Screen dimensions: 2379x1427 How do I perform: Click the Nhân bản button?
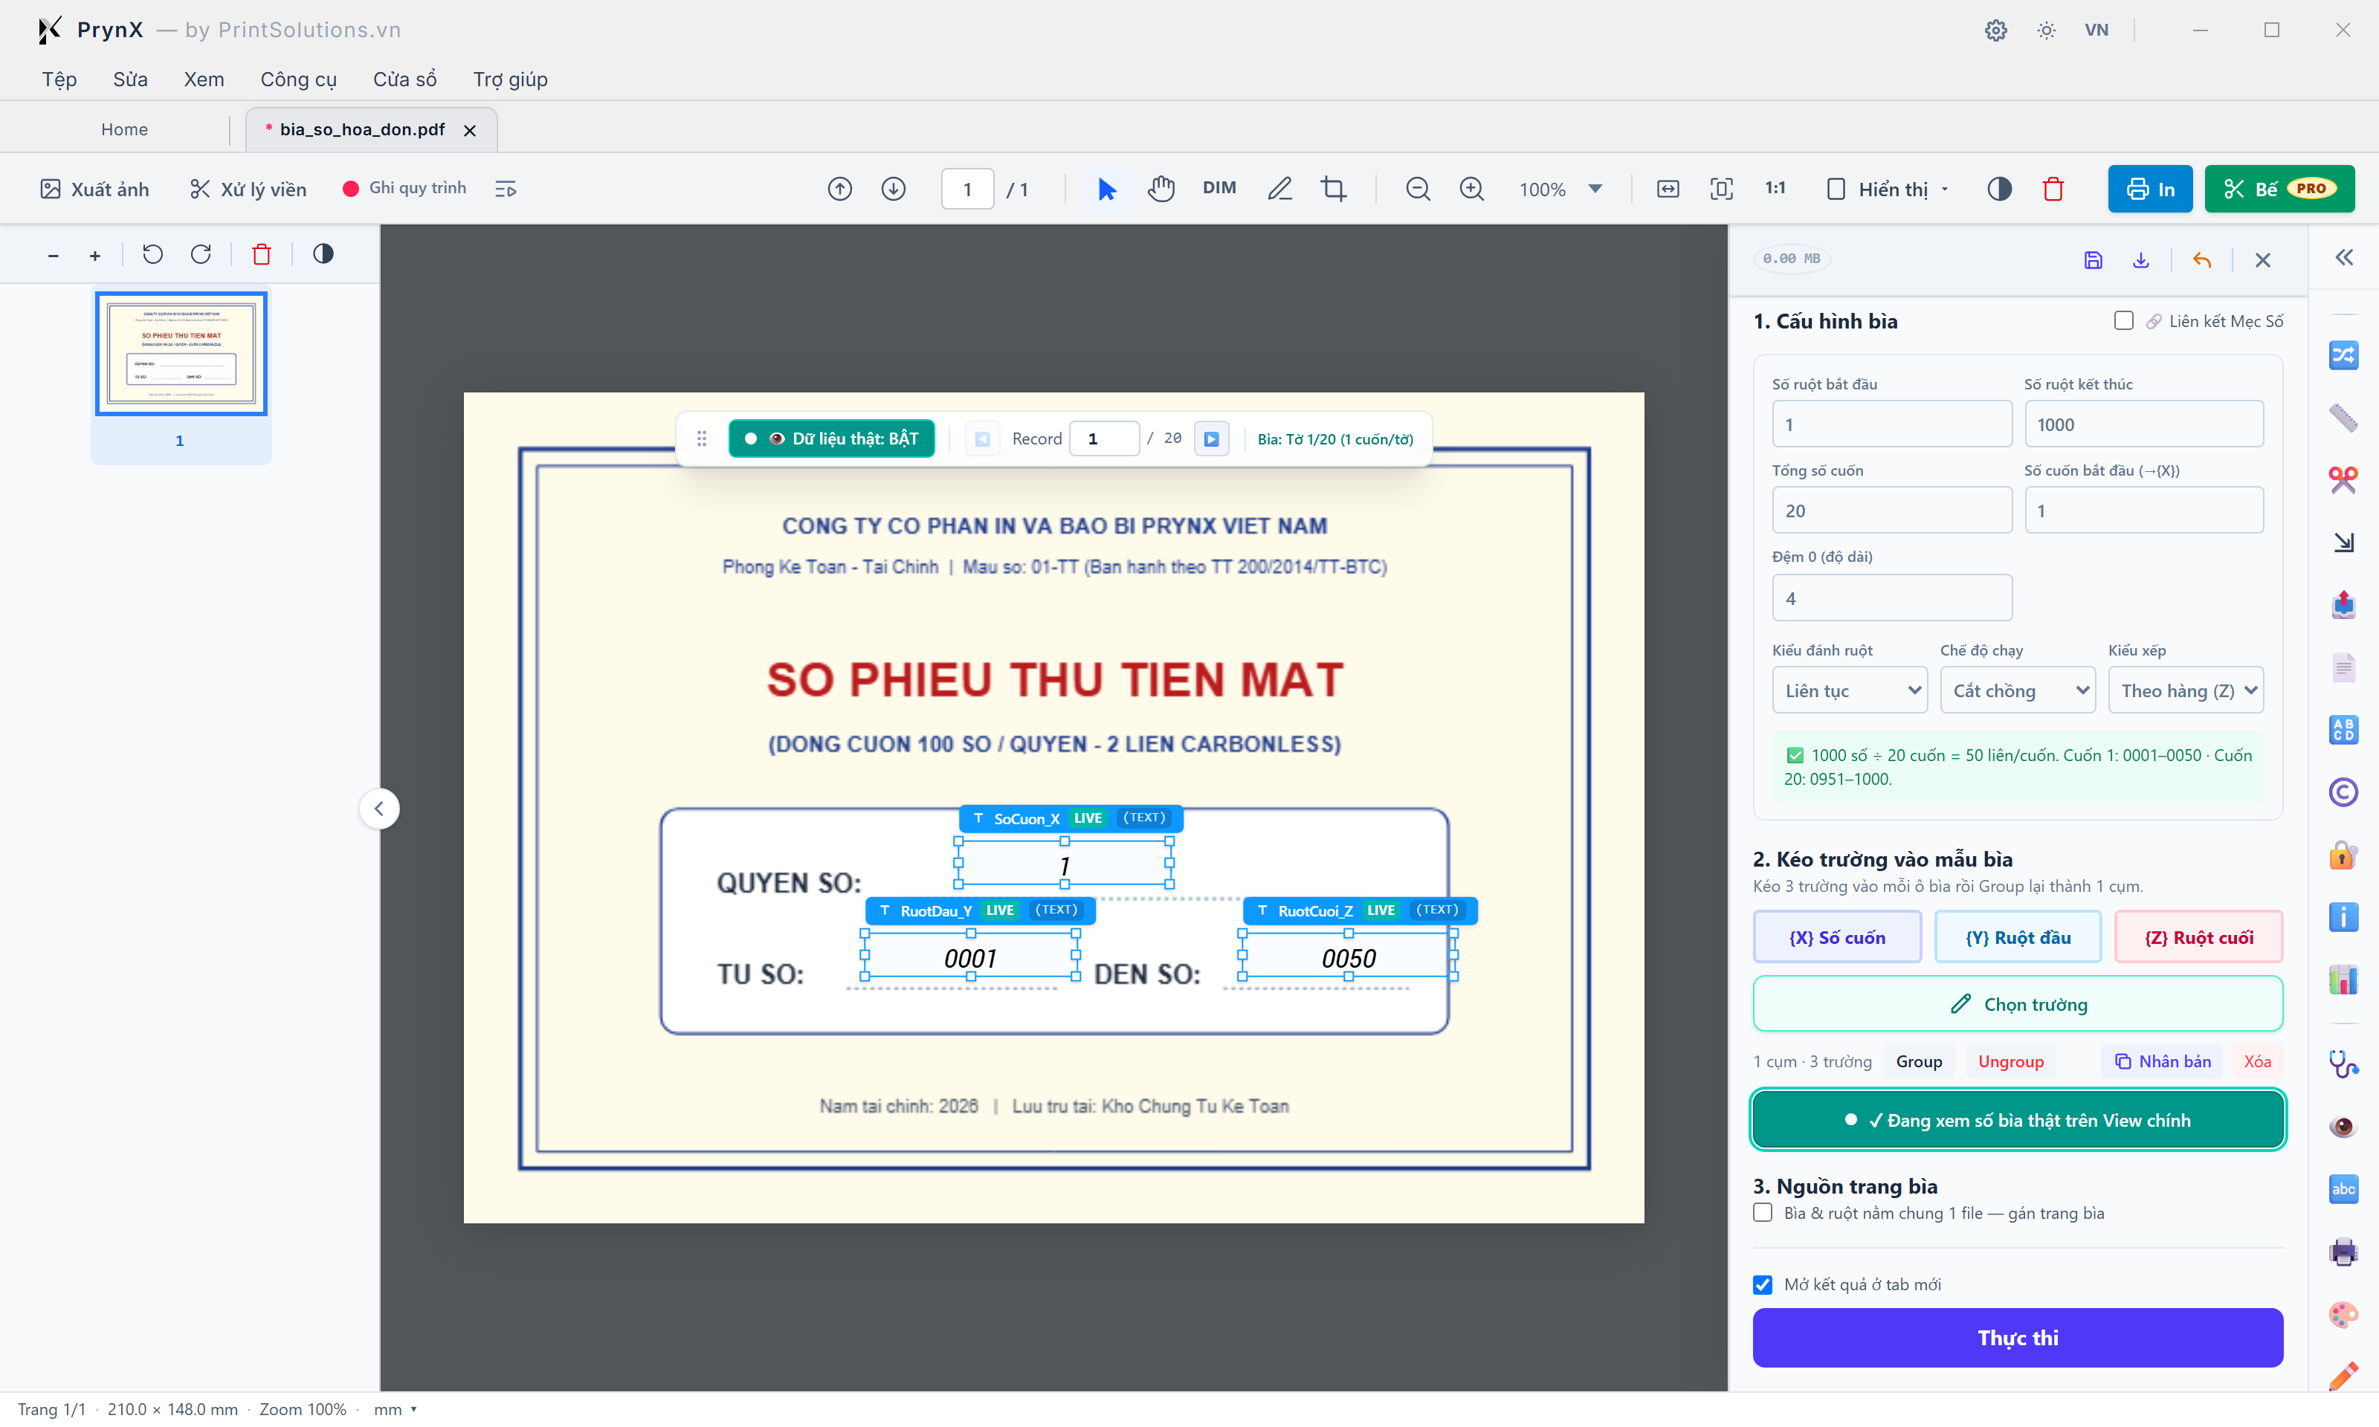point(2162,1061)
